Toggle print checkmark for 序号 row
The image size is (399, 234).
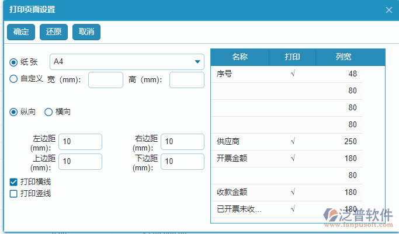292,74
